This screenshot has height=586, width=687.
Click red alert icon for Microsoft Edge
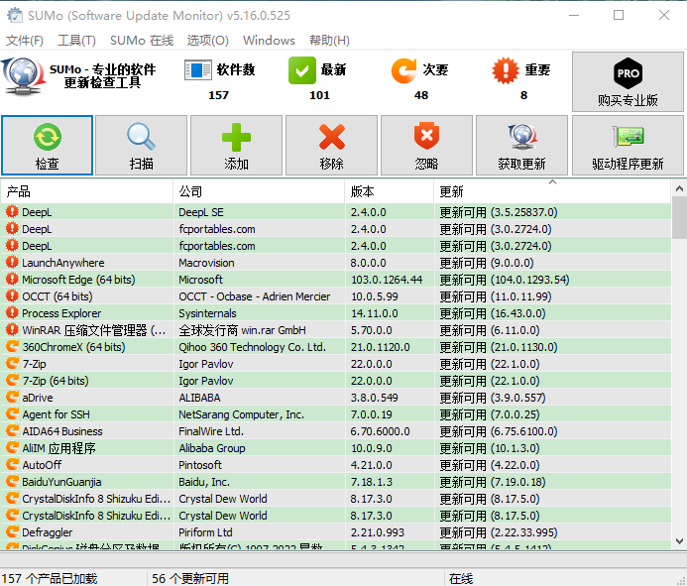(x=12, y=280)
